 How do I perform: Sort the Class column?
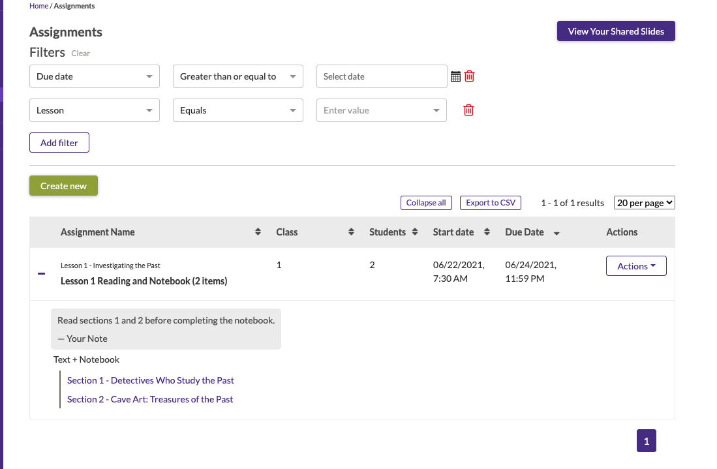coord(351,232)
